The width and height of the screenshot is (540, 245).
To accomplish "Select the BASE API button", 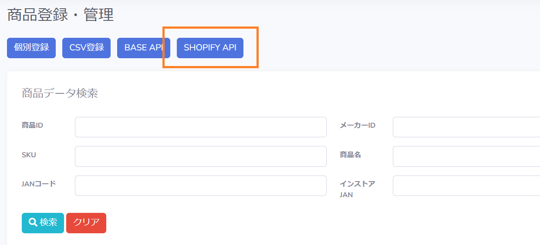I will click(x=144, y=48).
